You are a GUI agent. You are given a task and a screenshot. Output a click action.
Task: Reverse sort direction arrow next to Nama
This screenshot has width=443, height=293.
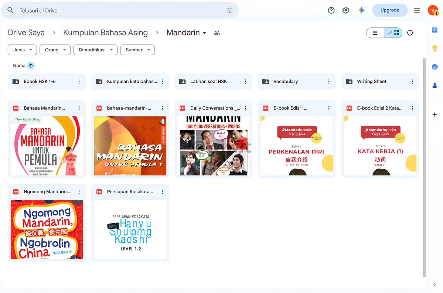coord(31,65)
